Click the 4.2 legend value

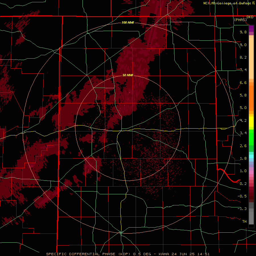pos(243,121)
